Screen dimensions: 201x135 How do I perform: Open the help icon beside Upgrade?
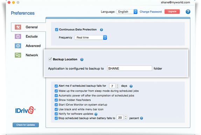pos(188,12)
